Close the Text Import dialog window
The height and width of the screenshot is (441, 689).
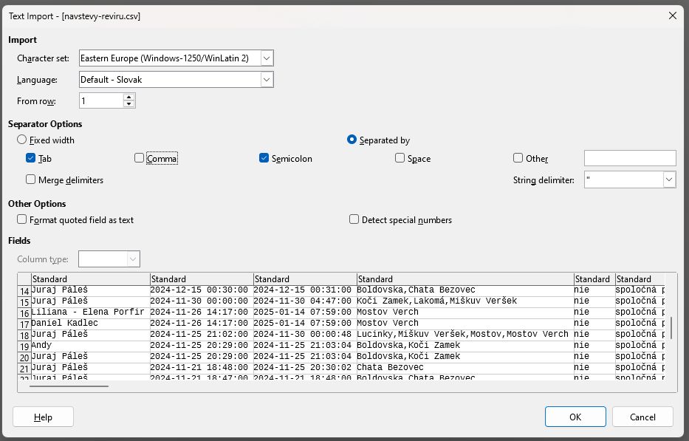click(672, 16)
